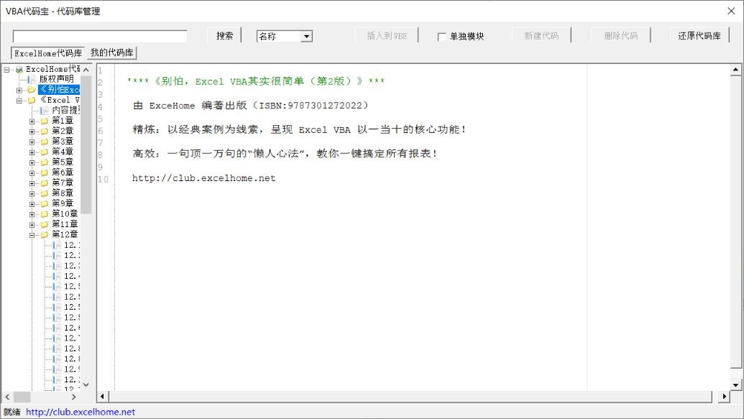Click the editor line starting with 精炼

[299, 129]
